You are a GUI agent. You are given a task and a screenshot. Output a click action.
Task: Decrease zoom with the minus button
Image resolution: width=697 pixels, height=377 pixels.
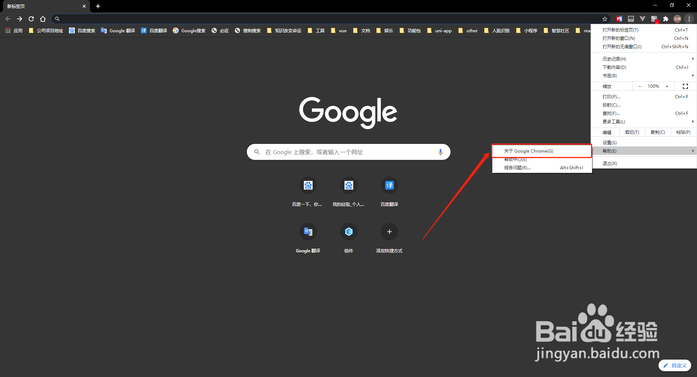[x=640, y=86]
